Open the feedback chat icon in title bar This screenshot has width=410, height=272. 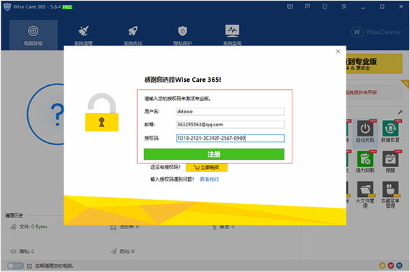click(x=307, y=7)
